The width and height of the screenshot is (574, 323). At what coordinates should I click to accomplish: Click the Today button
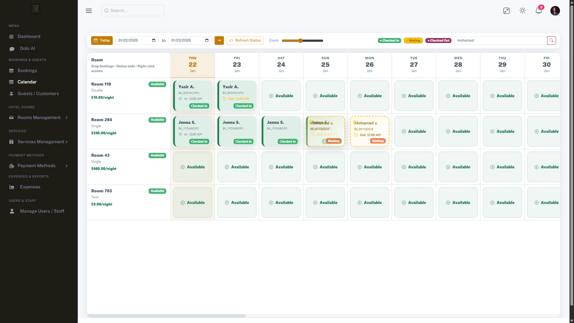click(x=102, y=41)
